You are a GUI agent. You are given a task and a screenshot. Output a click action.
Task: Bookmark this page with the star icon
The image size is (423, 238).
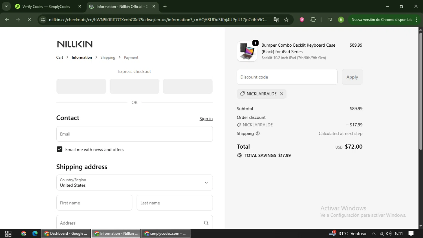pyautogui.click(x=286, y=20)
